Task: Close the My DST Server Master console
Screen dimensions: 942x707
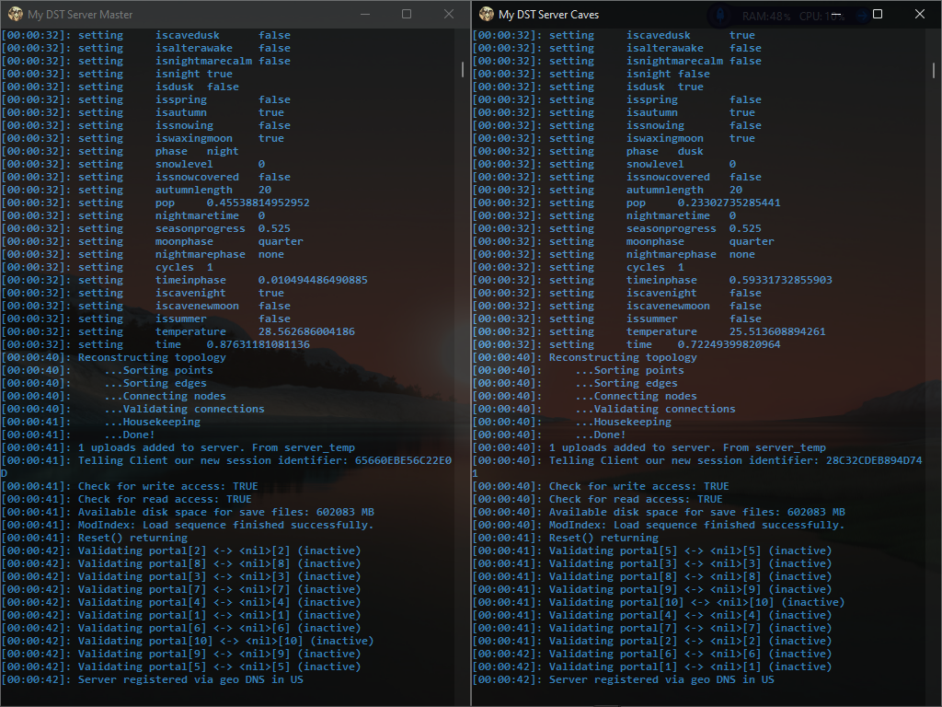Action: coord(449,15)
